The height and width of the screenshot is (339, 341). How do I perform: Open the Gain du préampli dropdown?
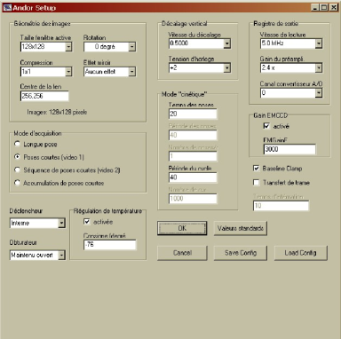(319, 68)
